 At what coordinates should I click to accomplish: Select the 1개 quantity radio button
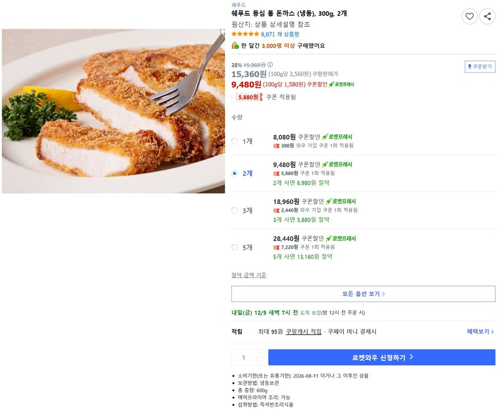(x=235, y=142)
